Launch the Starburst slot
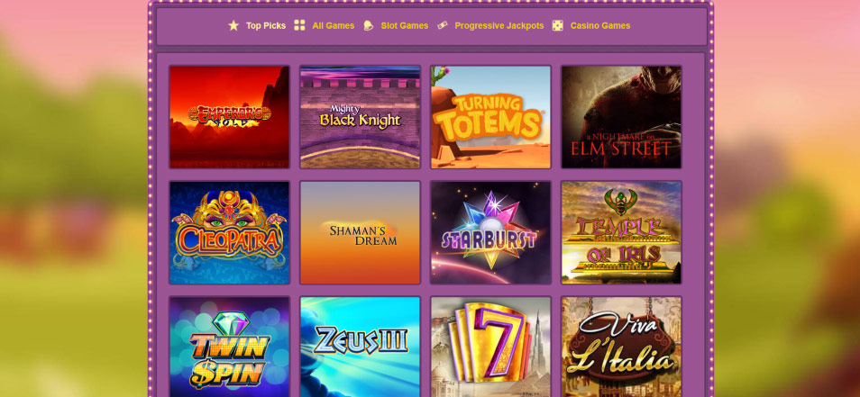 (491, 233)
